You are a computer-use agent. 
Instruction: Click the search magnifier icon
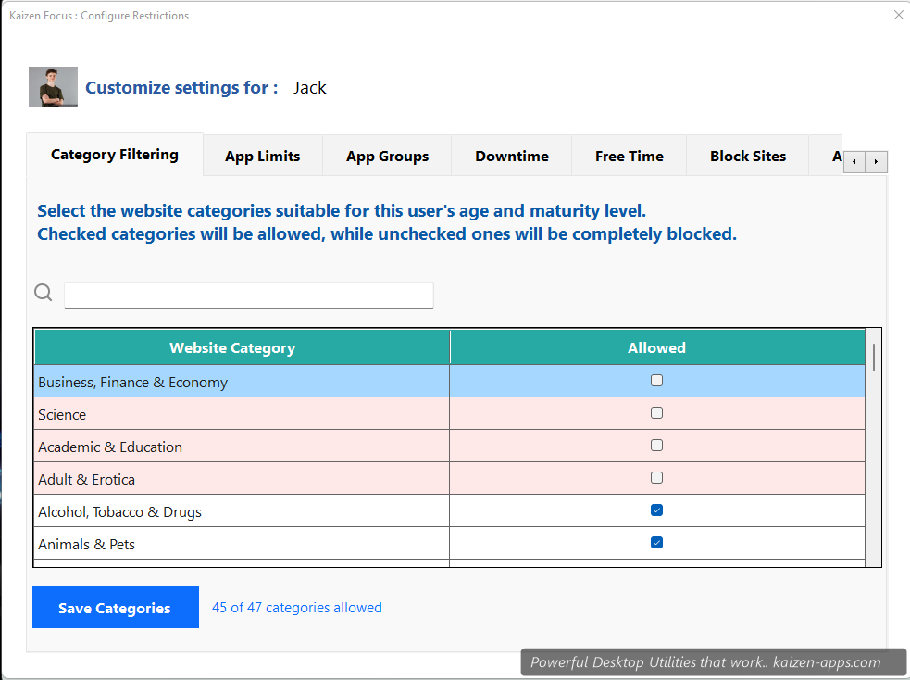[x=43, y=292]
